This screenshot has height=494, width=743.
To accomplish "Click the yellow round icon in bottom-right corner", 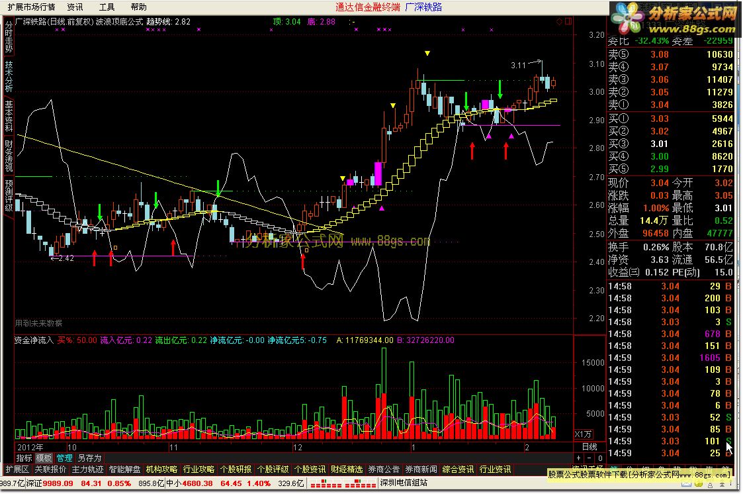I will coord(699,483).
